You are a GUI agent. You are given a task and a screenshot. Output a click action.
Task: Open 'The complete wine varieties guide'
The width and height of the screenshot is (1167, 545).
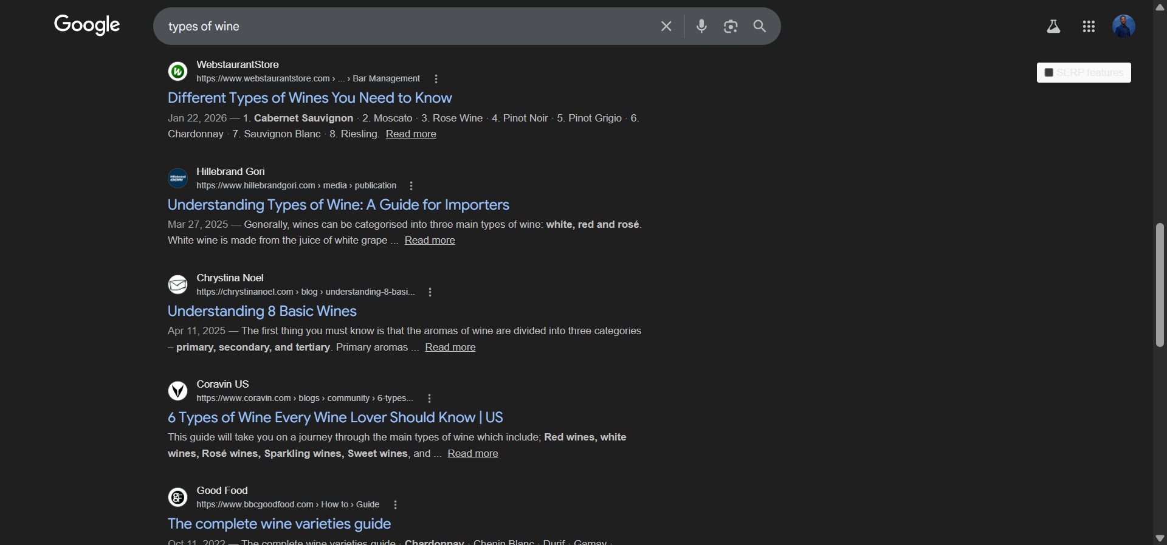[279, 524]
